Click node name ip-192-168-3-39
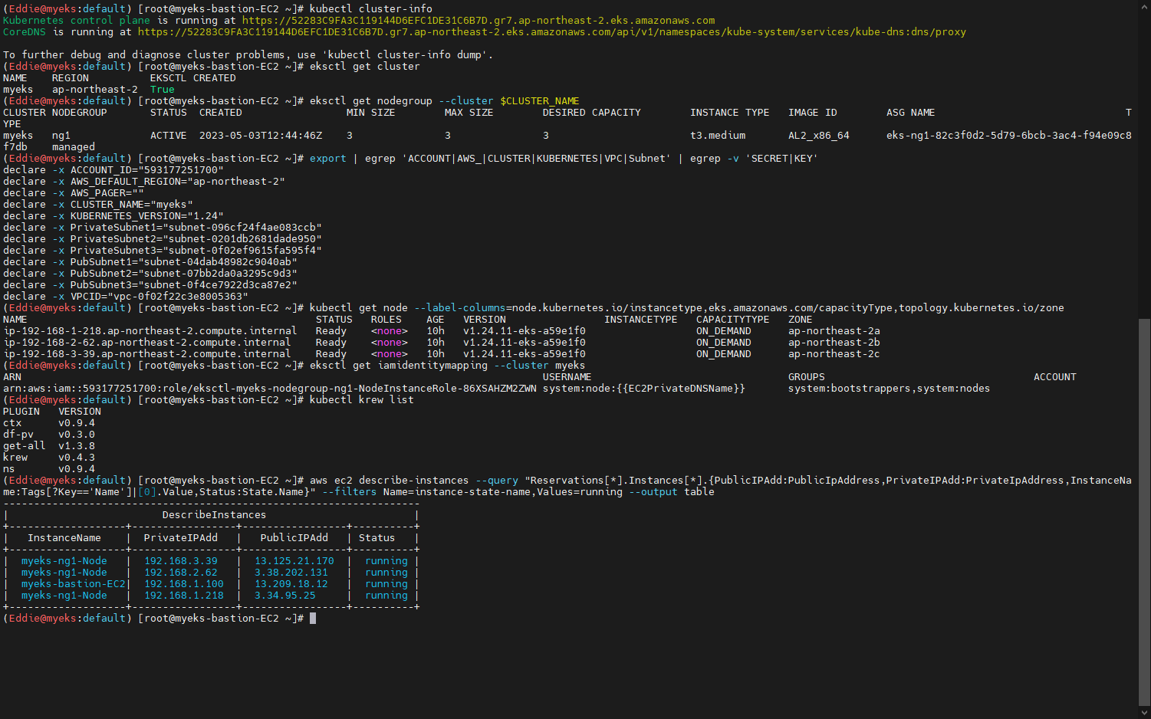Screen dimensions: 1151x719 147,354
